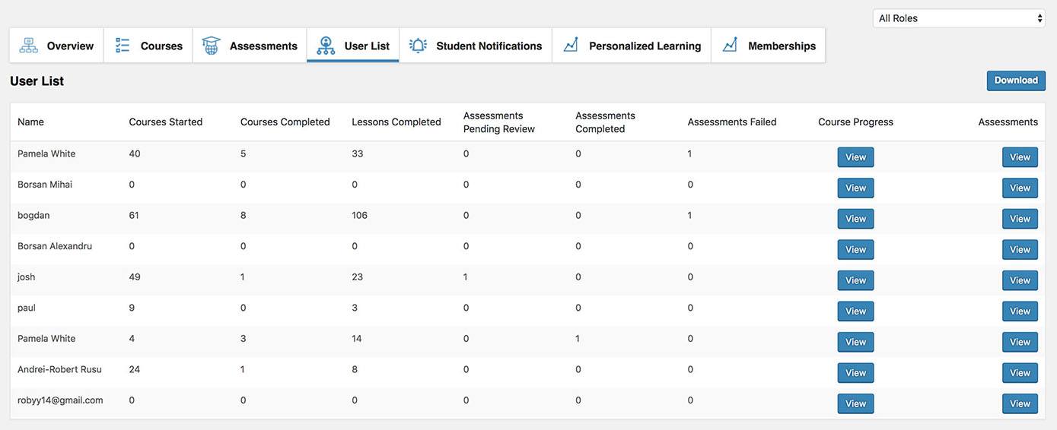
Task: View Course Progress for paul
Action: (855, 311)
